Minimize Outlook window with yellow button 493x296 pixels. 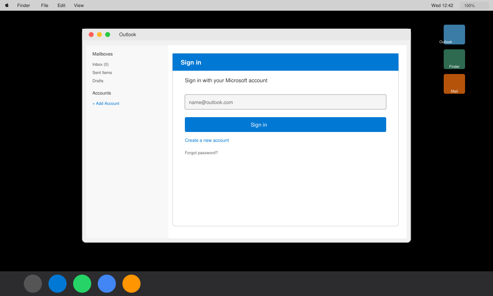(x=99, y=35)
